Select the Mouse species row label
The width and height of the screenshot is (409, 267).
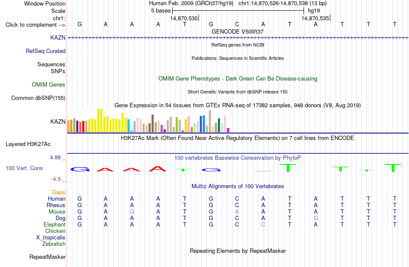point(57,212)
